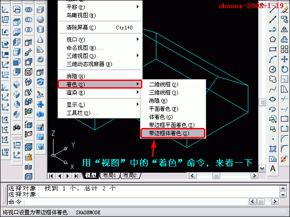The width and height of the screenshot is (290, 217).
Task: Click the Mirror modify tool
Action: 285,29
